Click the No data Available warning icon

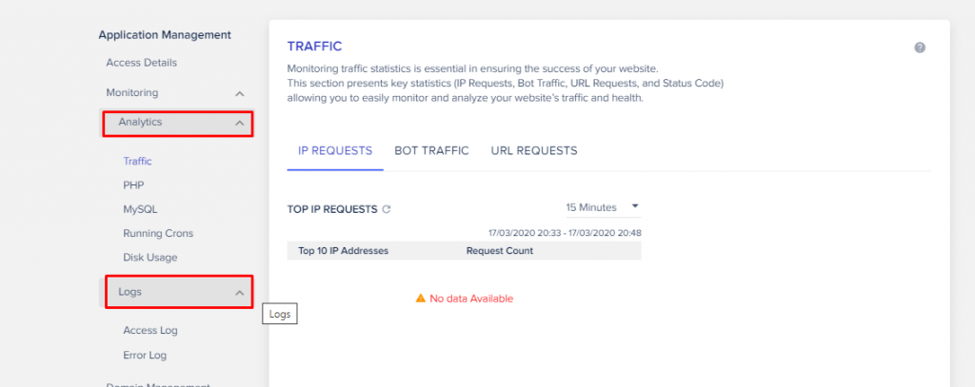[x=420, y=299]
